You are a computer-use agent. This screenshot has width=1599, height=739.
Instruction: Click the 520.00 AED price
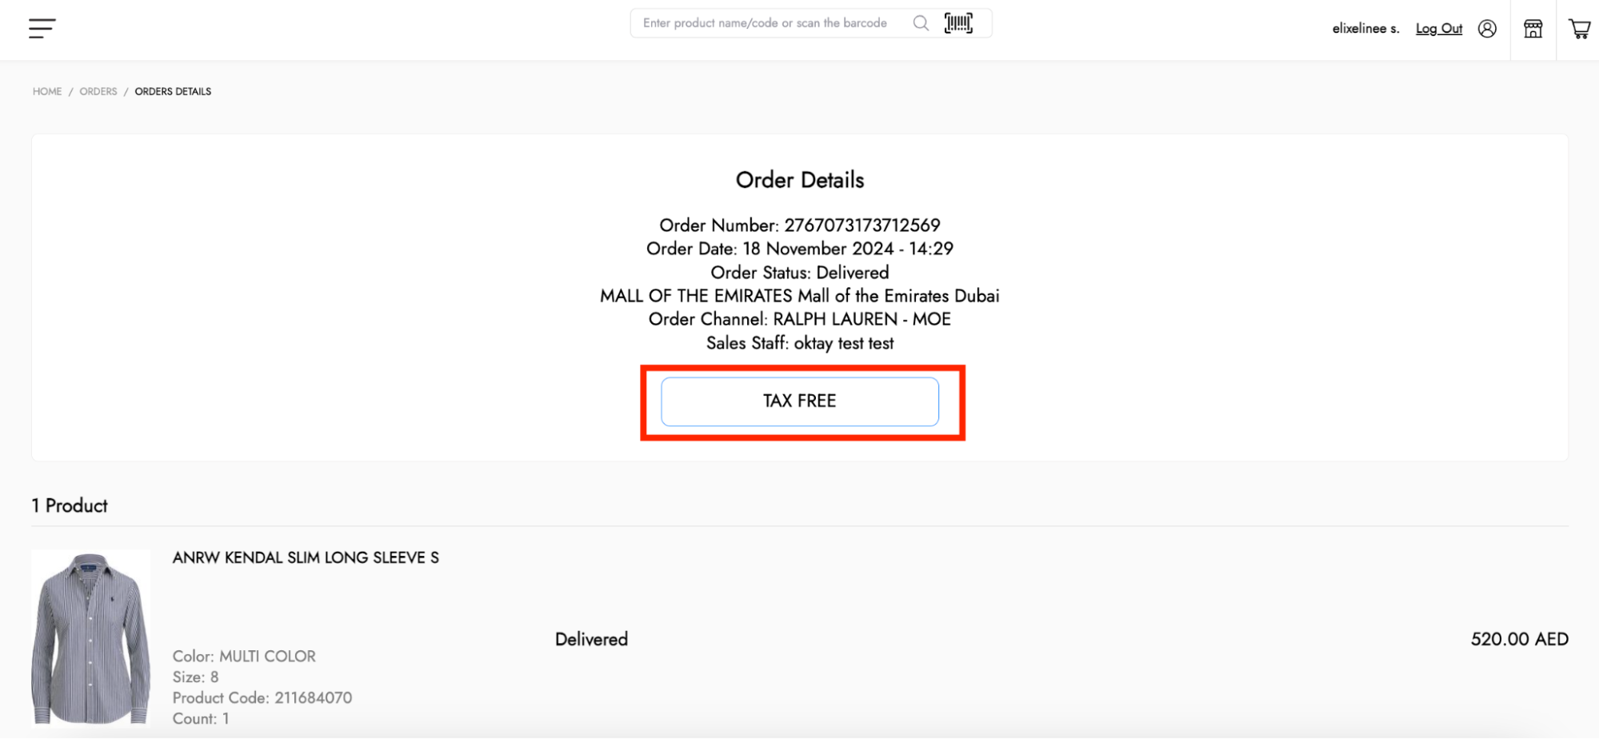pos(1519,639)
